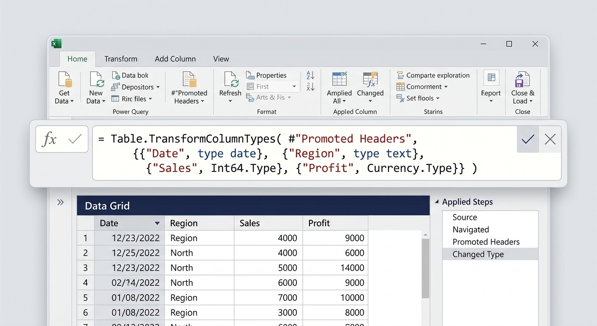Open the New Data dropdown arrow

104,101
